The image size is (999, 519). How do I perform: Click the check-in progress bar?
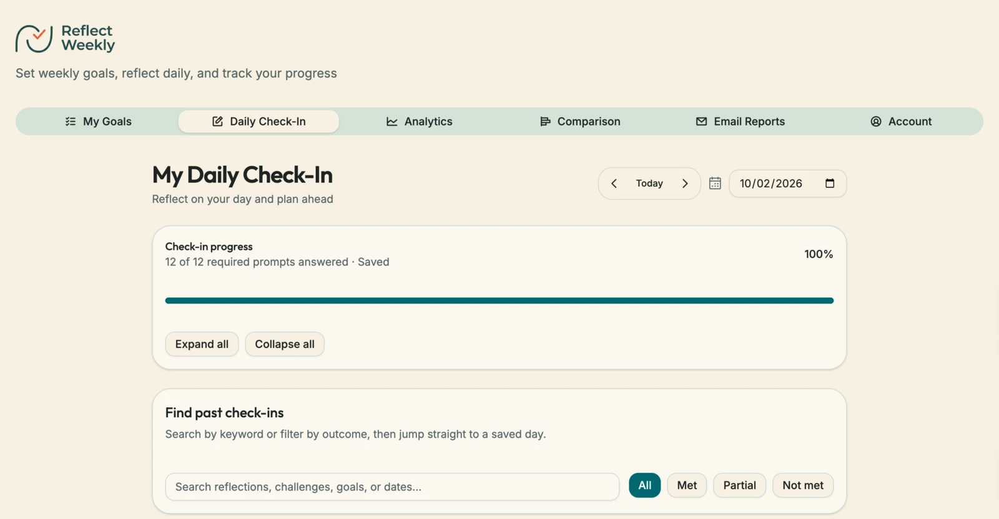499,300
